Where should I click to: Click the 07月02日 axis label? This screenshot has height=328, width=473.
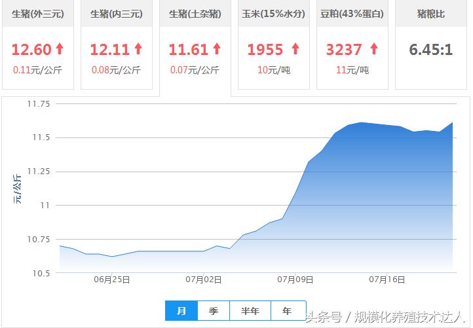(204, 280)
